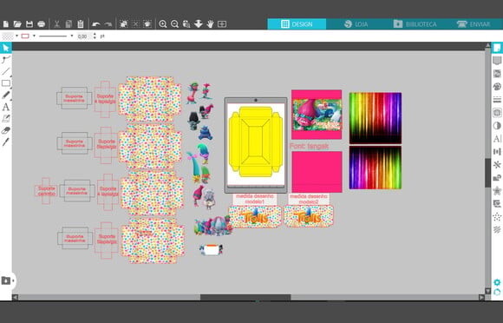
Task: Open the Transform align panel
Action: click(x=497, y=152)
